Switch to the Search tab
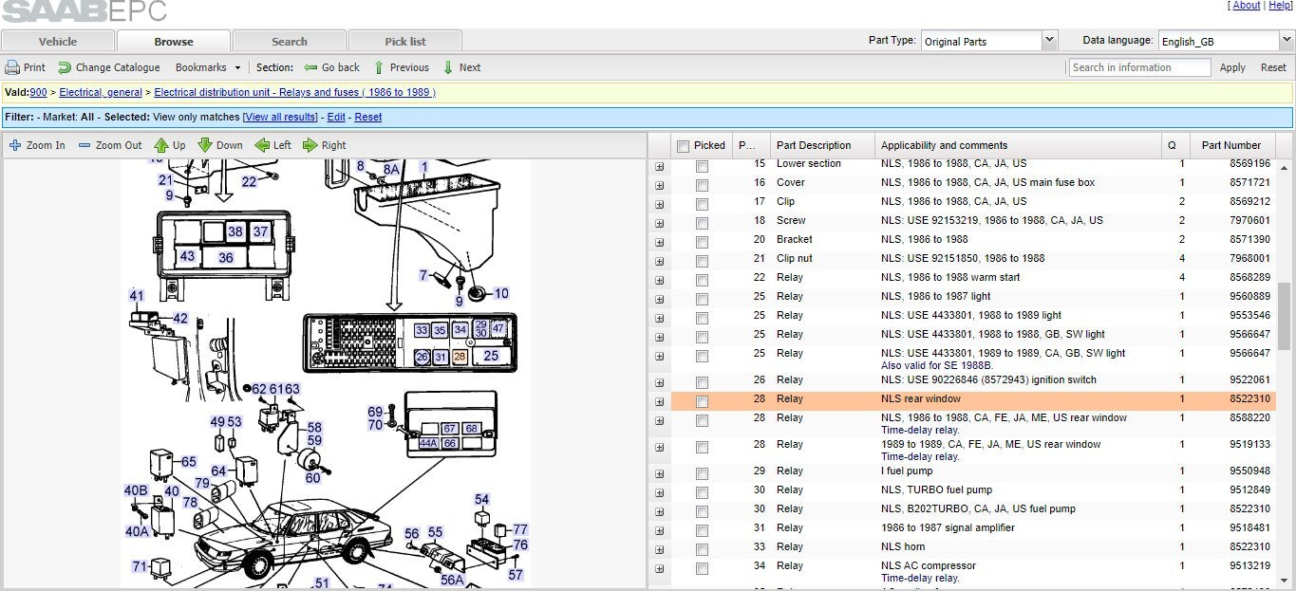Image resolution: width=1296 pixels, height=591 pixels. 290,42
